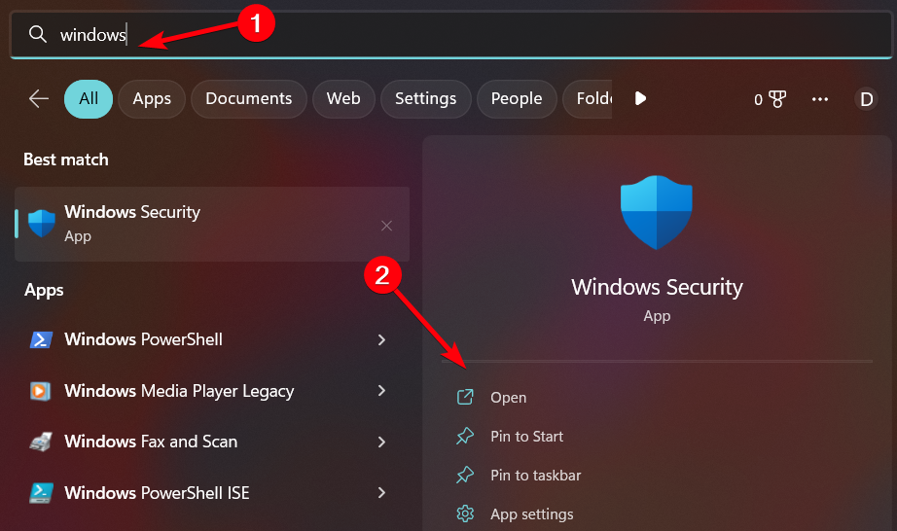Click the Windows PowerShell icon
897x531 pixels.
41,339
